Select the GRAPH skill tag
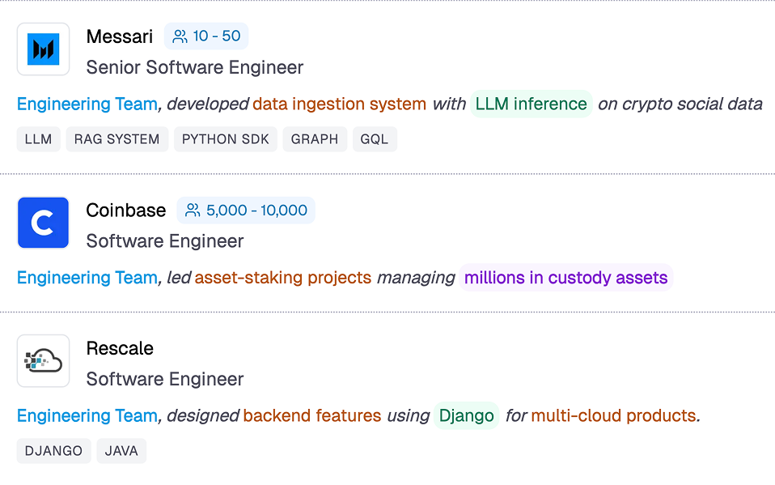Image resolution: width=775 pixels, height=485 pixels. click(x=315, y=139)
